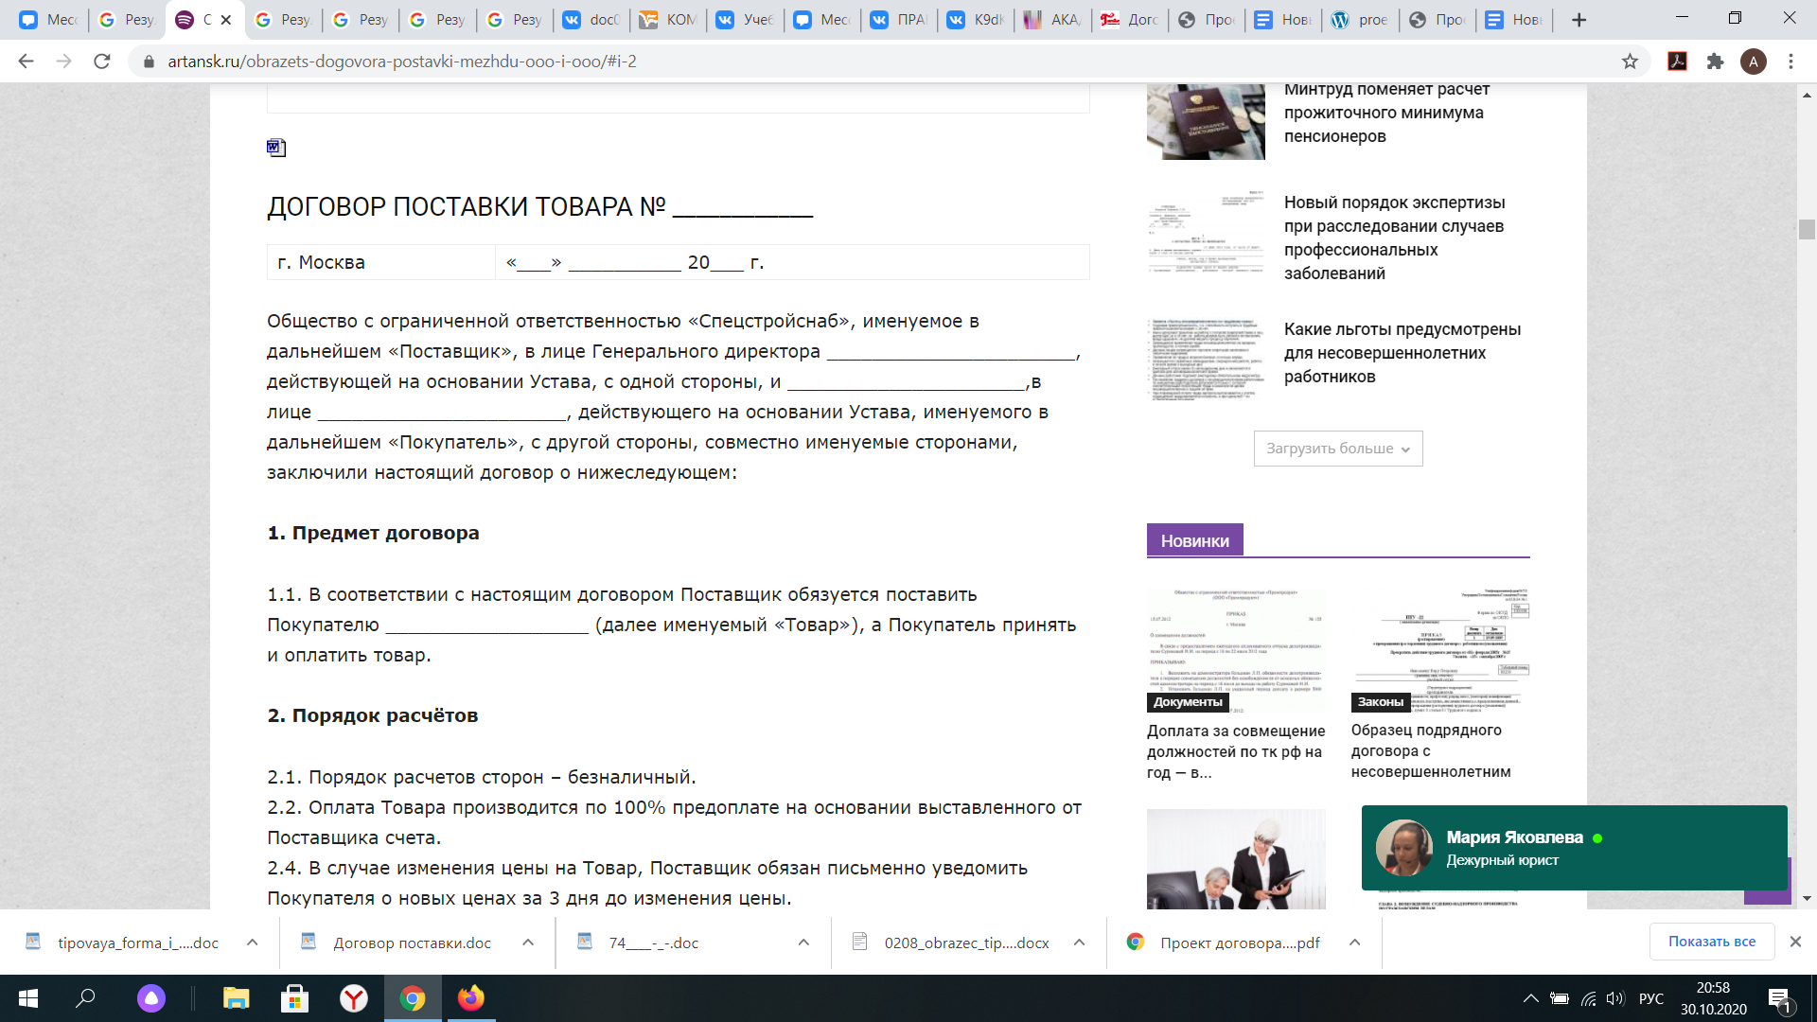The width and height of the screenshot is (1817, 1022).
Task: Click the Какие льготы article thumbnail
Action: [x=1206, y=360]
